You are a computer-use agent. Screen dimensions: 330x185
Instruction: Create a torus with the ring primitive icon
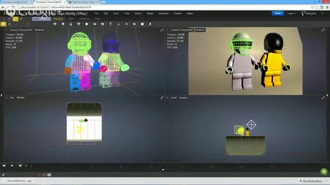click(95, 24)
